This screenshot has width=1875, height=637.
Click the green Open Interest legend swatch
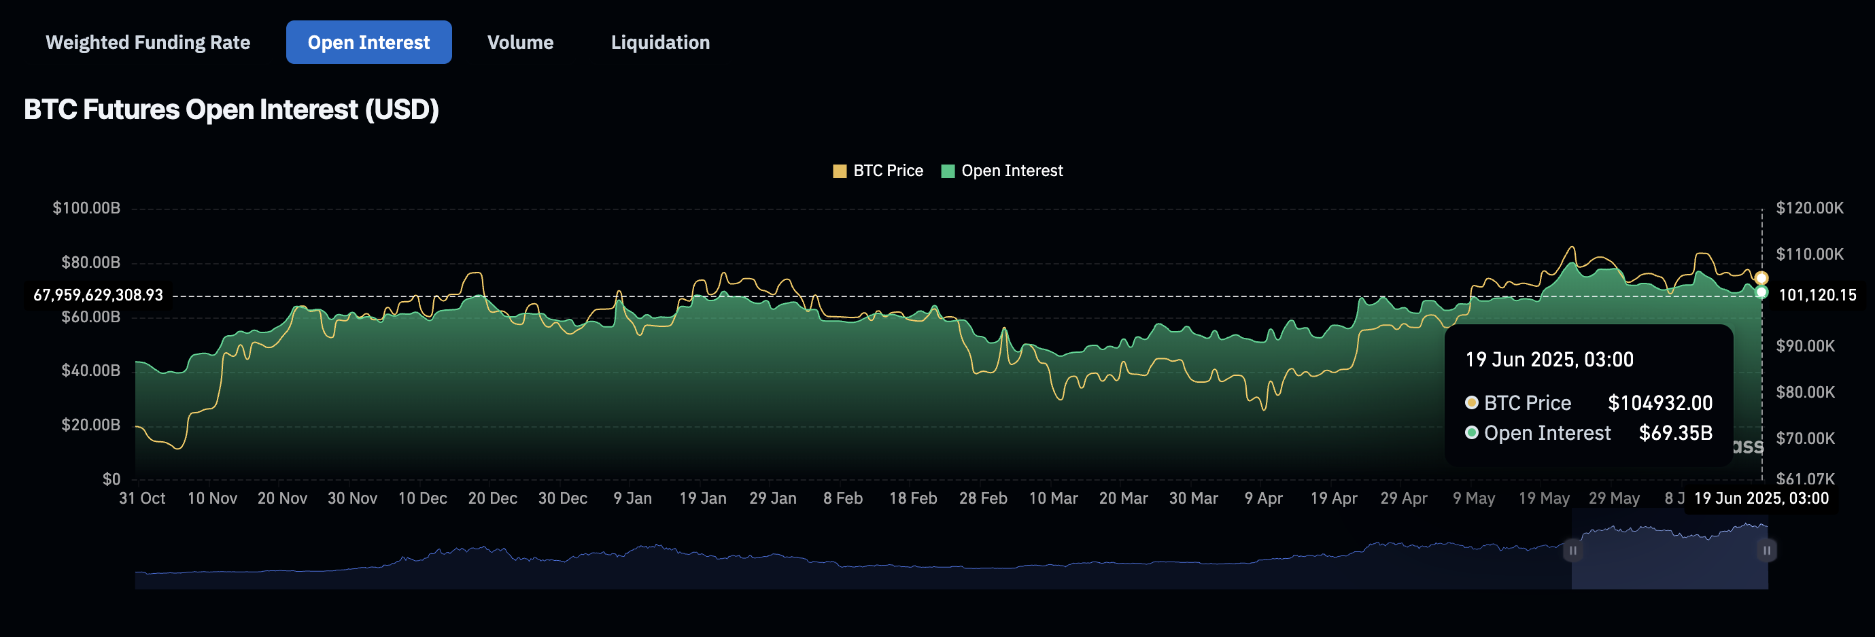(x=948, y=171)
